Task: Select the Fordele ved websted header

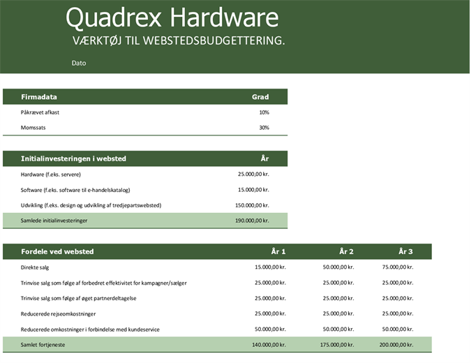Action: [57, 251]
